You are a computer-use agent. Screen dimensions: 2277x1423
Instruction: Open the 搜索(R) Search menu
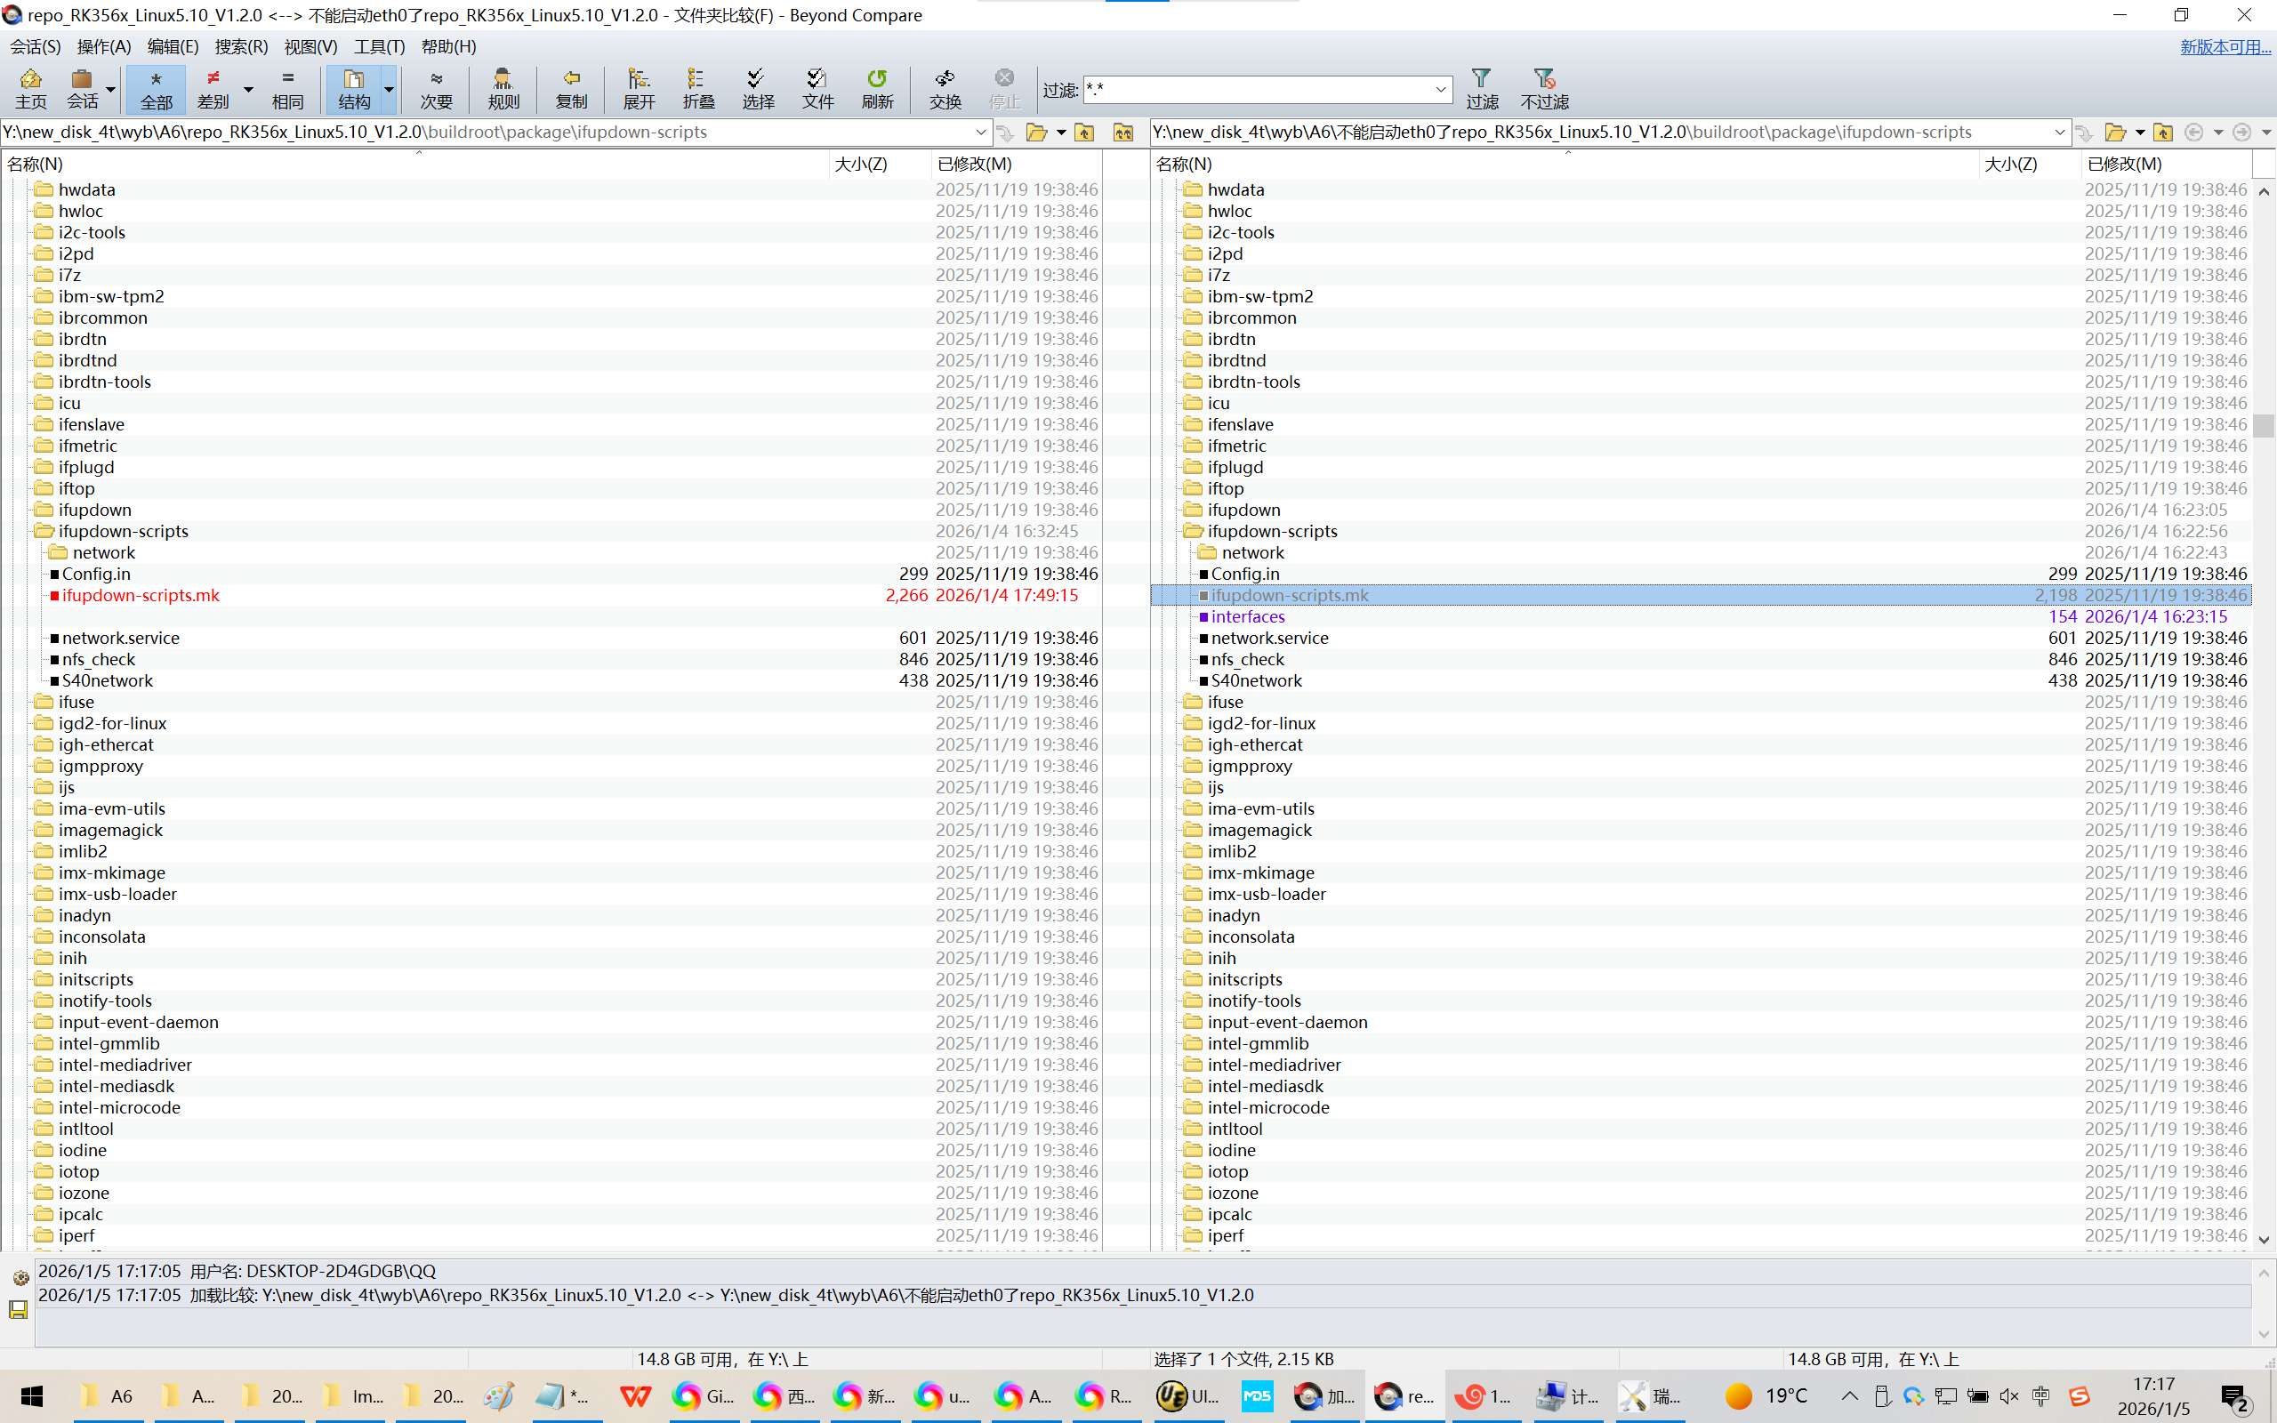(x=241, y=46)
